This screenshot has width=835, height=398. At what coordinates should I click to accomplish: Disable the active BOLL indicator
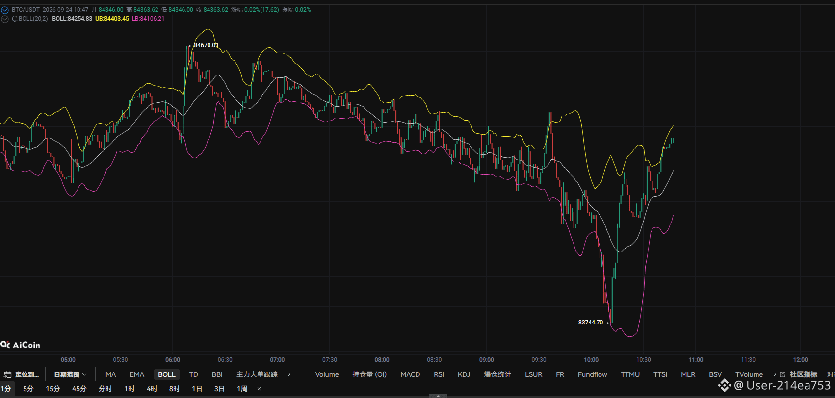(167, 374)
